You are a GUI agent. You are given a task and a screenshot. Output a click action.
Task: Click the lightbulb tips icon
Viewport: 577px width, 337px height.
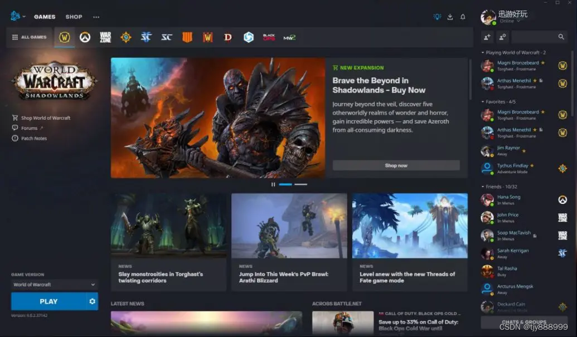point(437,17)
